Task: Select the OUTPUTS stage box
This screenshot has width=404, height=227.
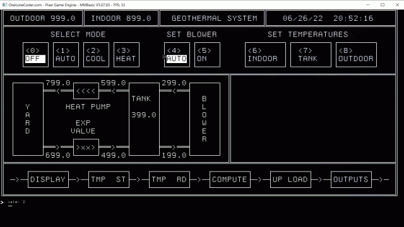Action: (351, 179)
